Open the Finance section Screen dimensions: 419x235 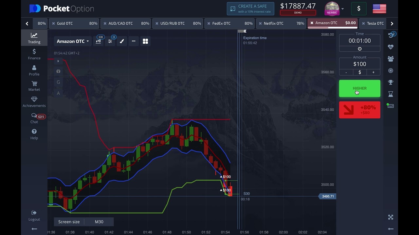(34, 54)
